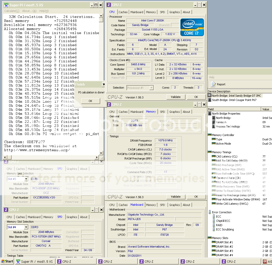This screenshot has width=272, height=265.
Task: Click the Value column header
Action: pyautogui.click(x=266, y=109)
